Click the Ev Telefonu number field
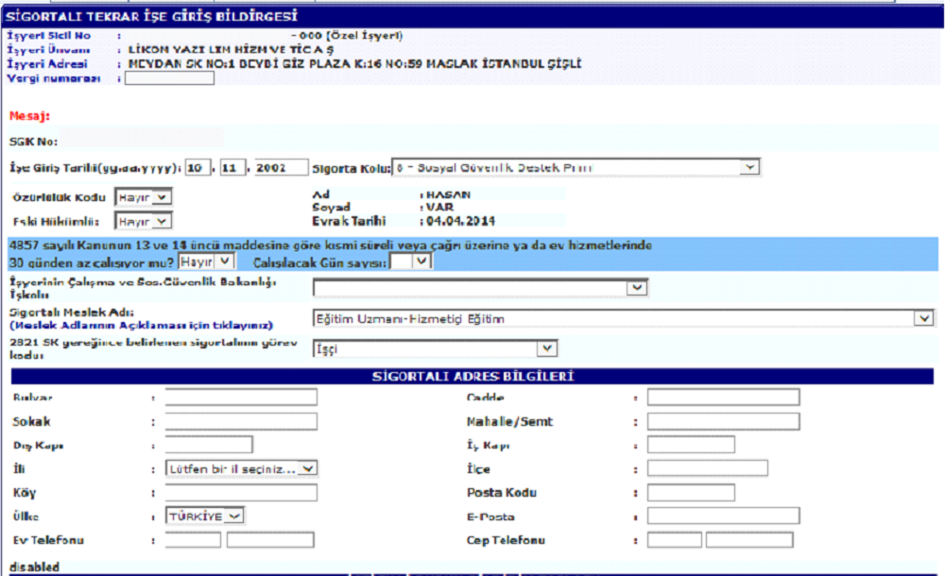The width and height of the screenshot is (945, 576). point(270,540)
